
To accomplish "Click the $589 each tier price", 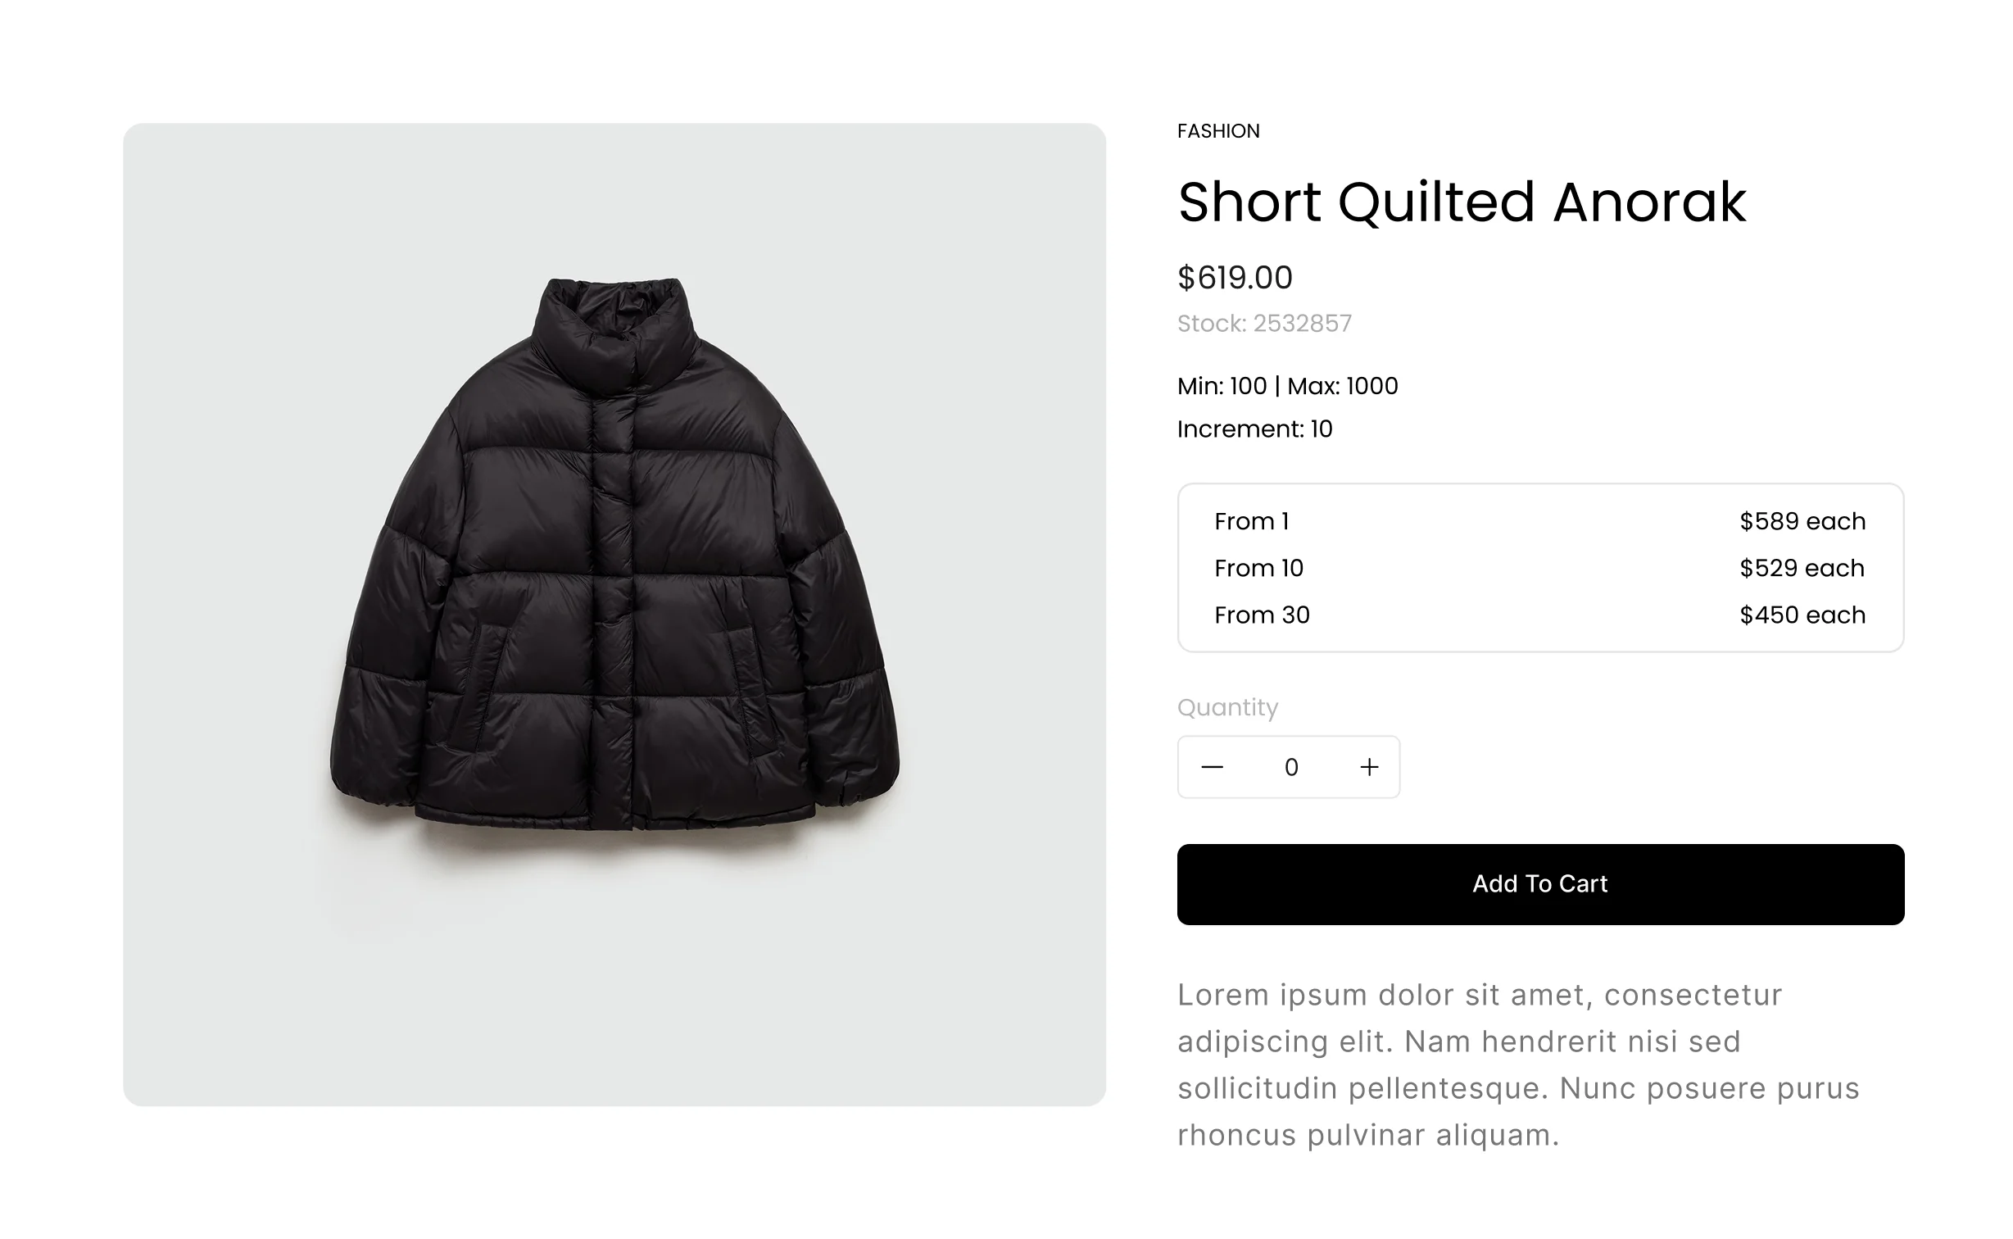I will pyautogui.click(x=1802, y=521).
